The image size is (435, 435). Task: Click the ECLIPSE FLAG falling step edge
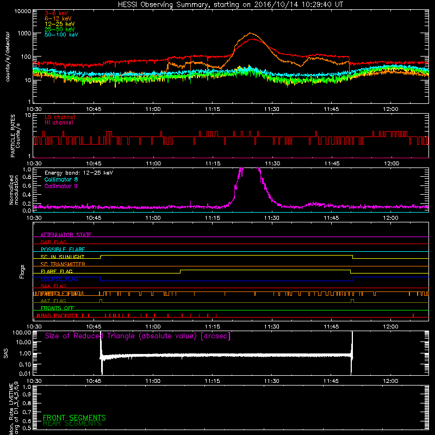click(x=101, y=279)
